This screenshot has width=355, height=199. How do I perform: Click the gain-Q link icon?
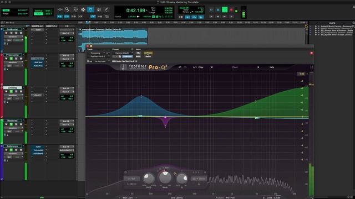pyautogui.click(x=175, y=174)
